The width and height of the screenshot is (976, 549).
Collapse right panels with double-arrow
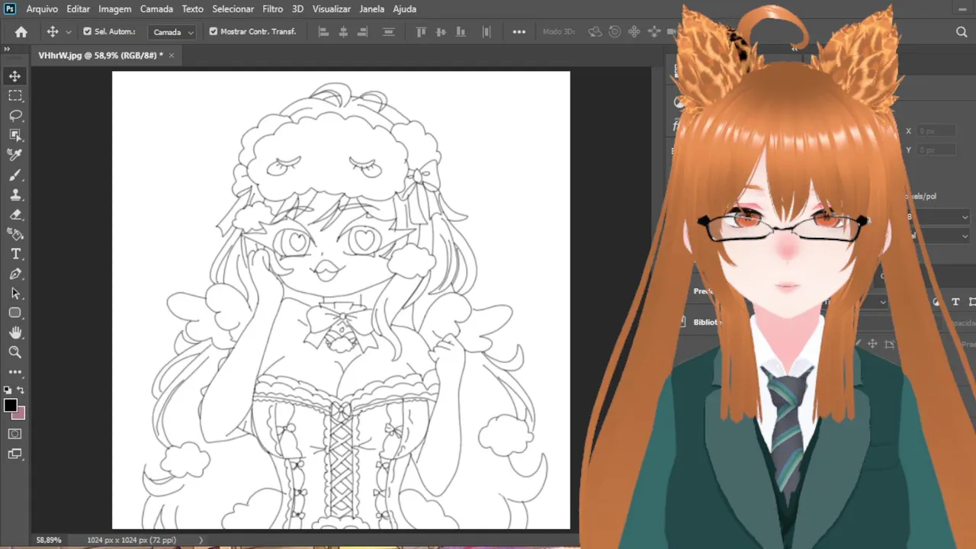point(795,49)
